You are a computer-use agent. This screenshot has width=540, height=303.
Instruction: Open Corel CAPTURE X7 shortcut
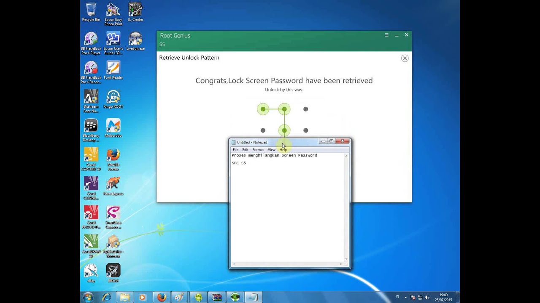pos(91,159)
